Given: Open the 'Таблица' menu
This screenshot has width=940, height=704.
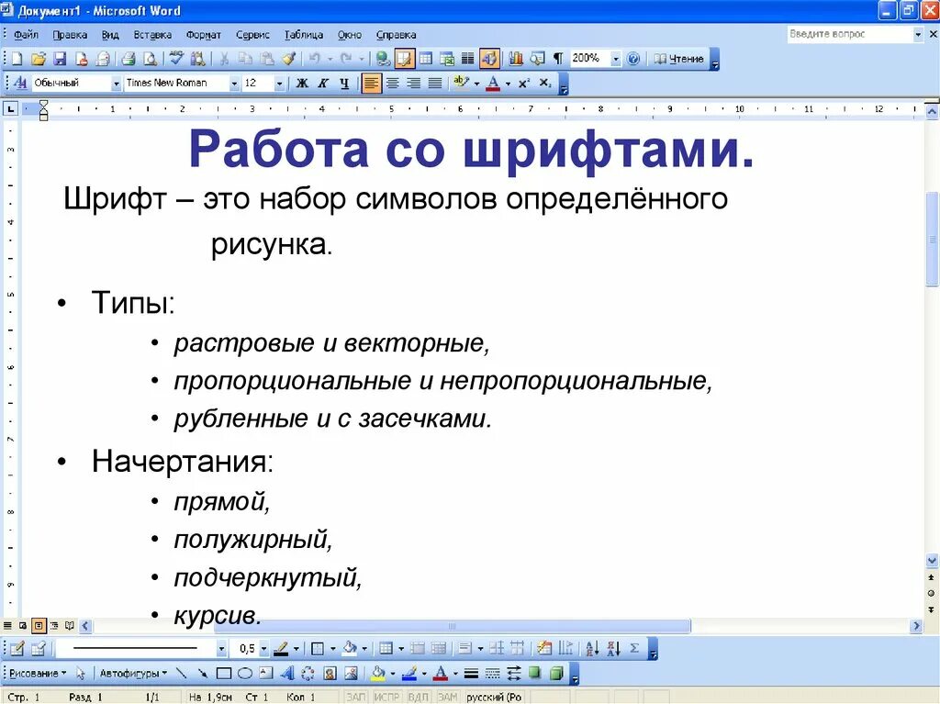Looking at the screenshot, I should pyautogui.click(x=303, y=35).
